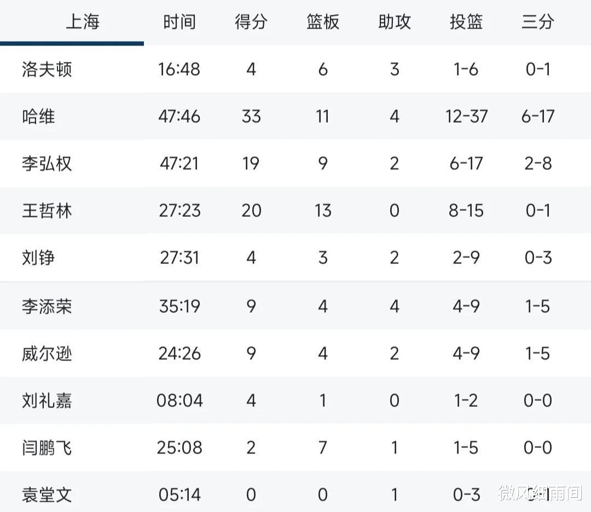Sort by the 三分 column header
The height and width of the screenshot is (512, 591).
(x=538, y=21)
